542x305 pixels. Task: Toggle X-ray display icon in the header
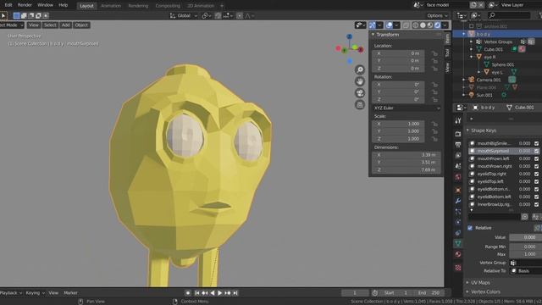pyautogui.click(x=406, y=25)
